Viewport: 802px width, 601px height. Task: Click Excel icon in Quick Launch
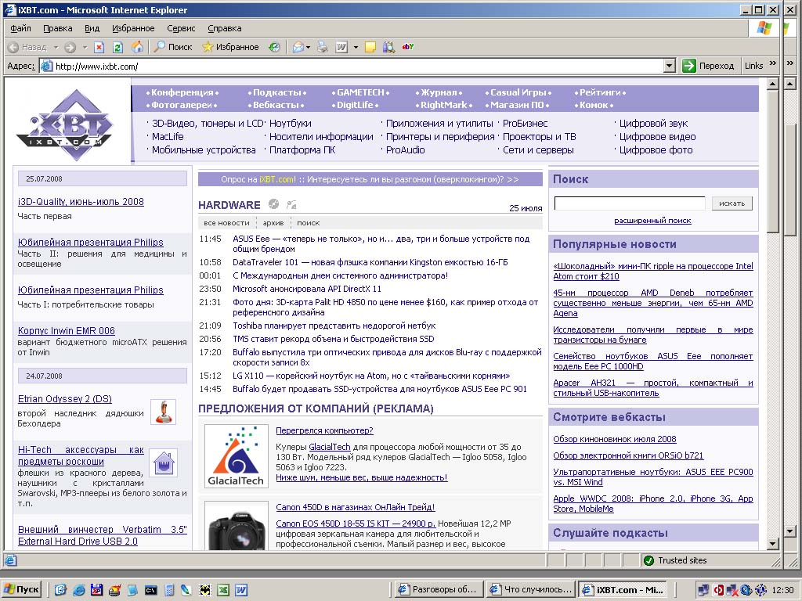223,590
